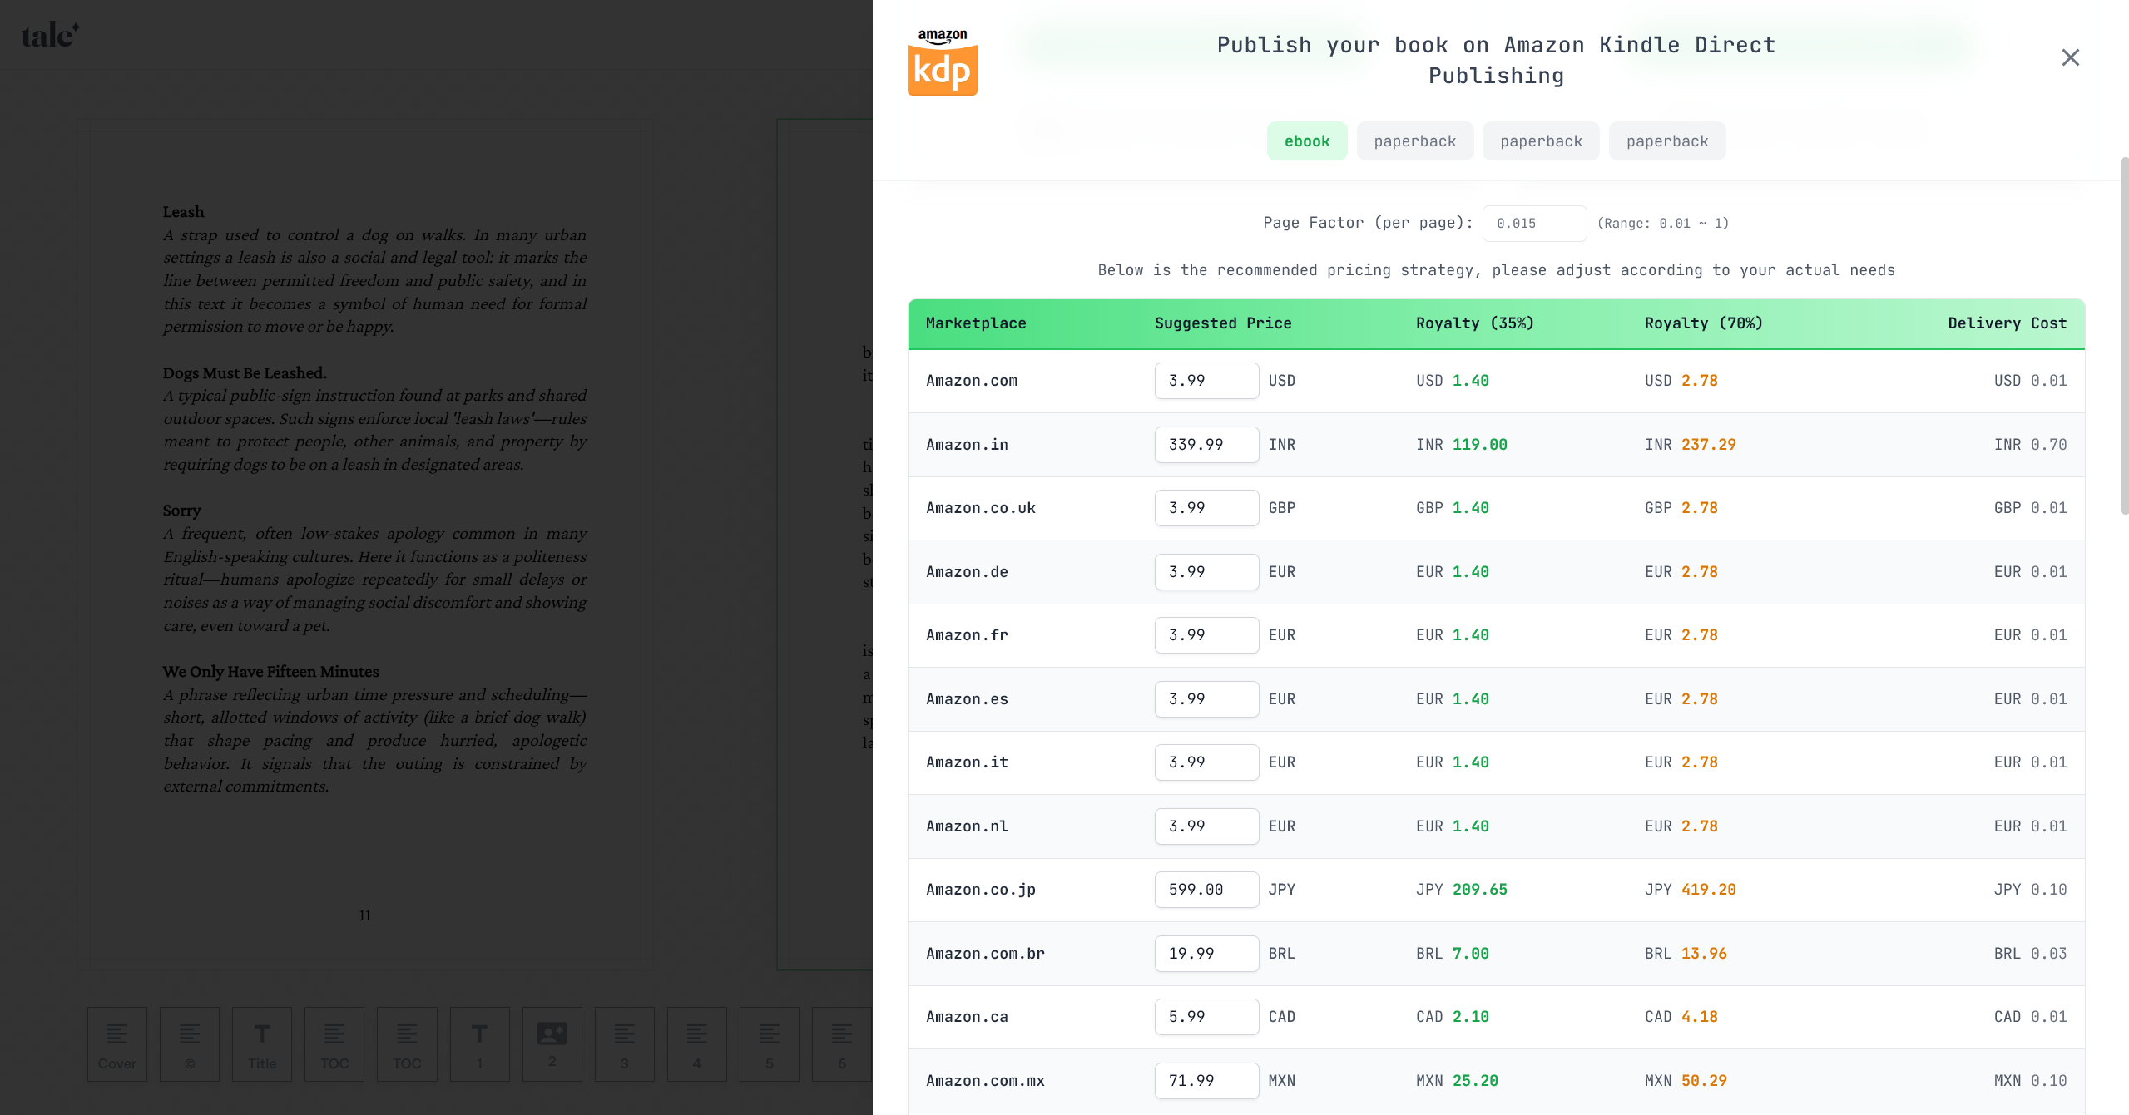Image resolution: width=2129 pixels, height=1115 pixels.
Task: Select the first paperback tab
Action: (x=1414, y=141)
